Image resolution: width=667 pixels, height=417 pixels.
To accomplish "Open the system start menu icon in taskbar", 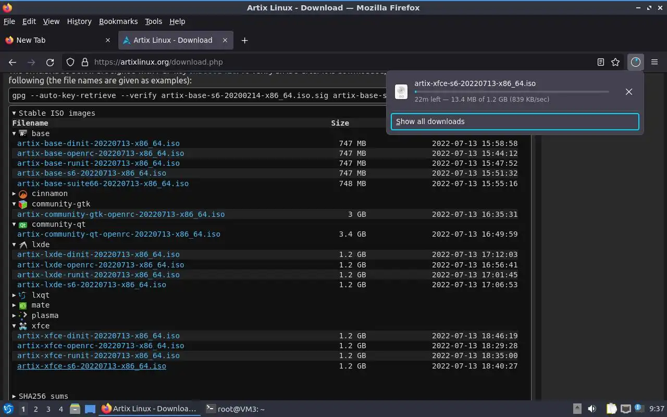I will [x=8, y=409].
